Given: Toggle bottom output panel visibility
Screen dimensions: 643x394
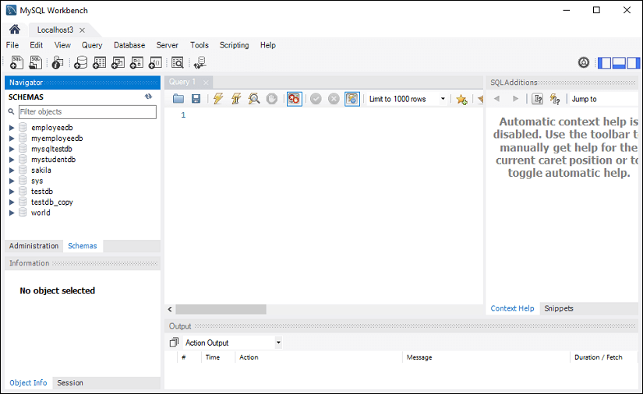Looking at the screenshot, I should pos(619,62).
